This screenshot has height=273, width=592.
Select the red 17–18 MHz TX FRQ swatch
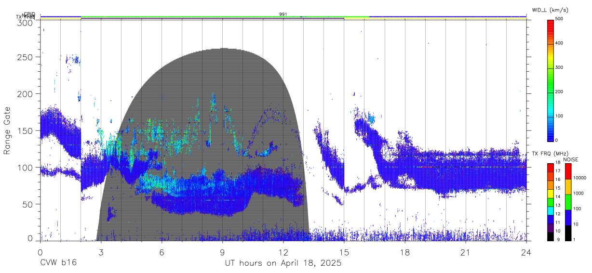click(x=550, y=168)
